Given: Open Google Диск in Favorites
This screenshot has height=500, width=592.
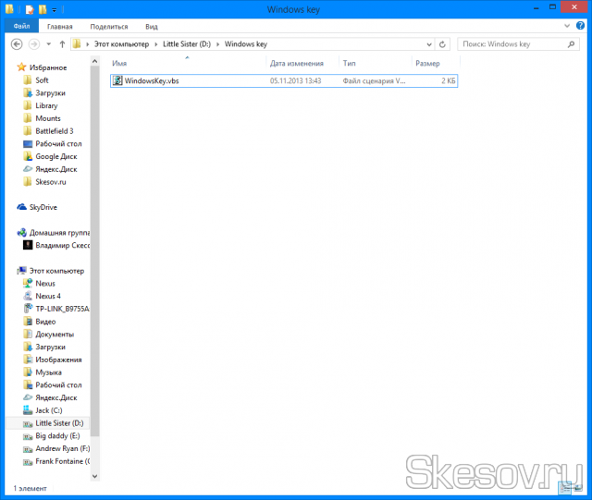Looking at the screenshot, I should 55,156.
